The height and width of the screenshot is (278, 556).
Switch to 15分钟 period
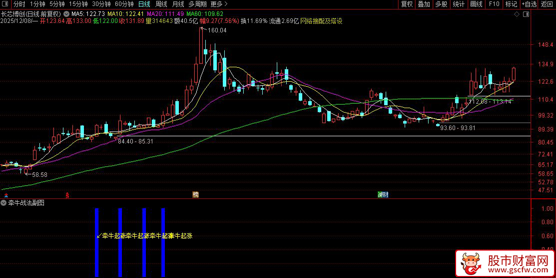[x=78, y=4]
